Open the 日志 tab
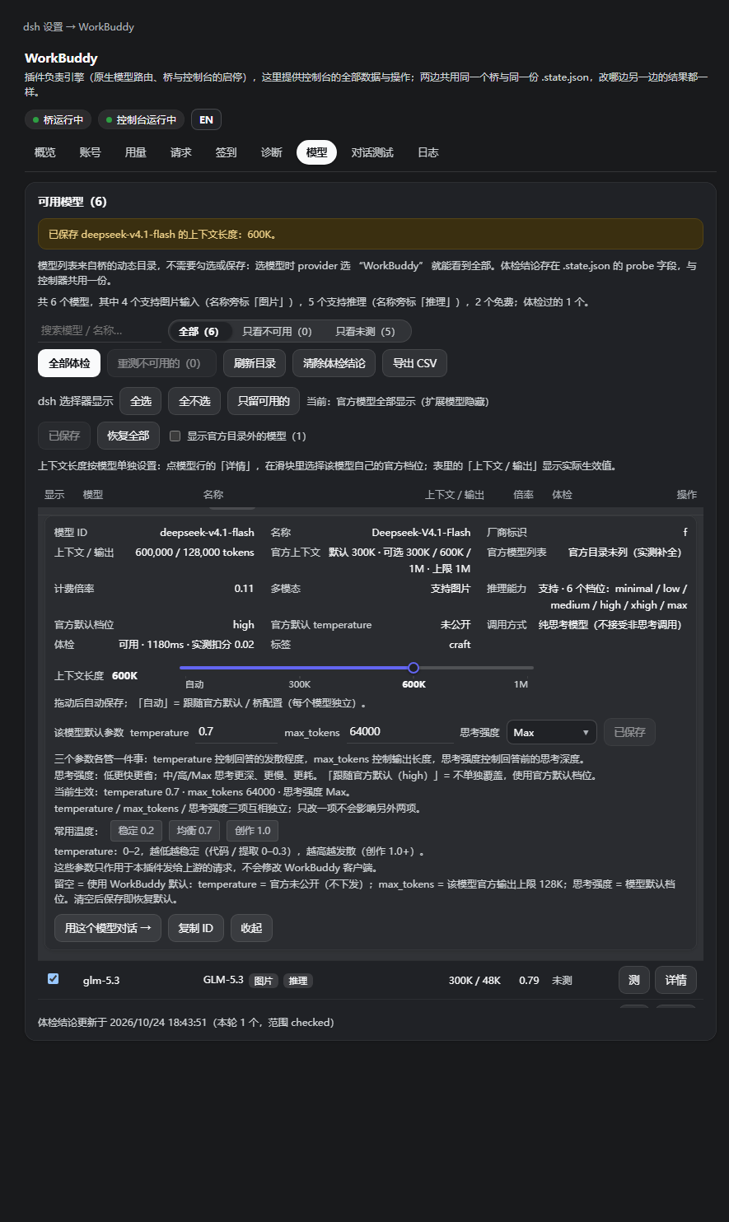This screenshot has height=1222, width=729. tap(428, 152)
